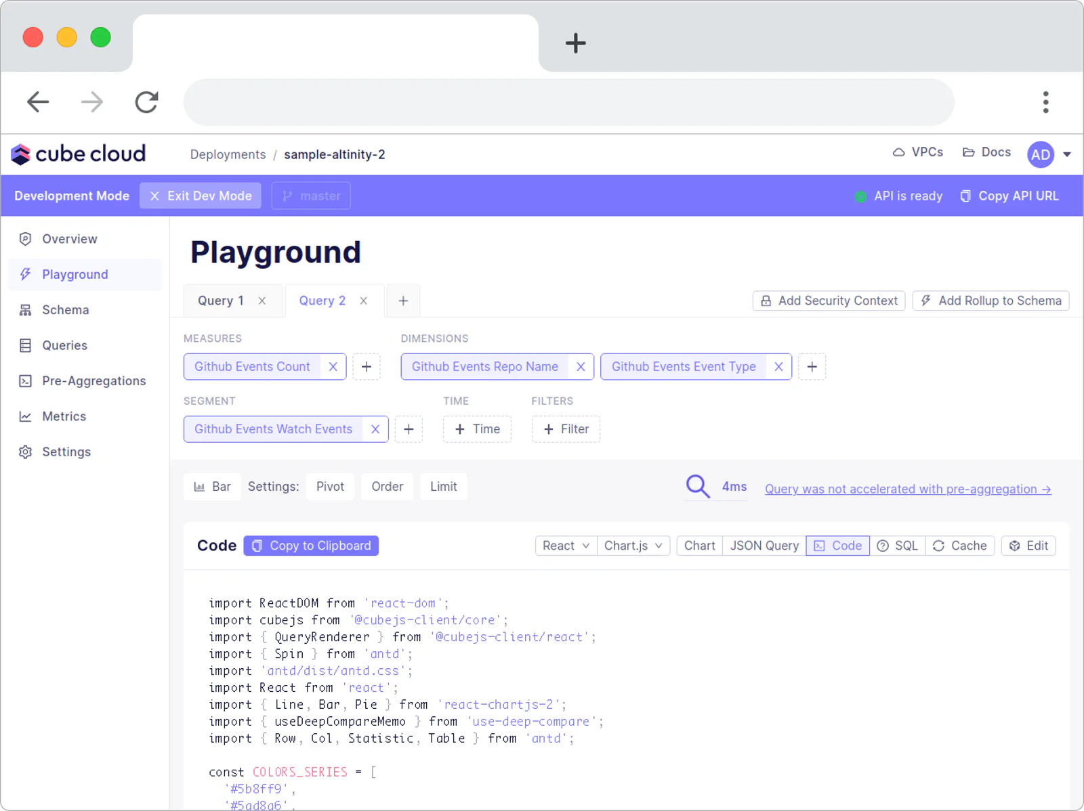The image size is (1084, 811).
Task: Remove Github Events Repo Name dimension
Action: [581, 366]
